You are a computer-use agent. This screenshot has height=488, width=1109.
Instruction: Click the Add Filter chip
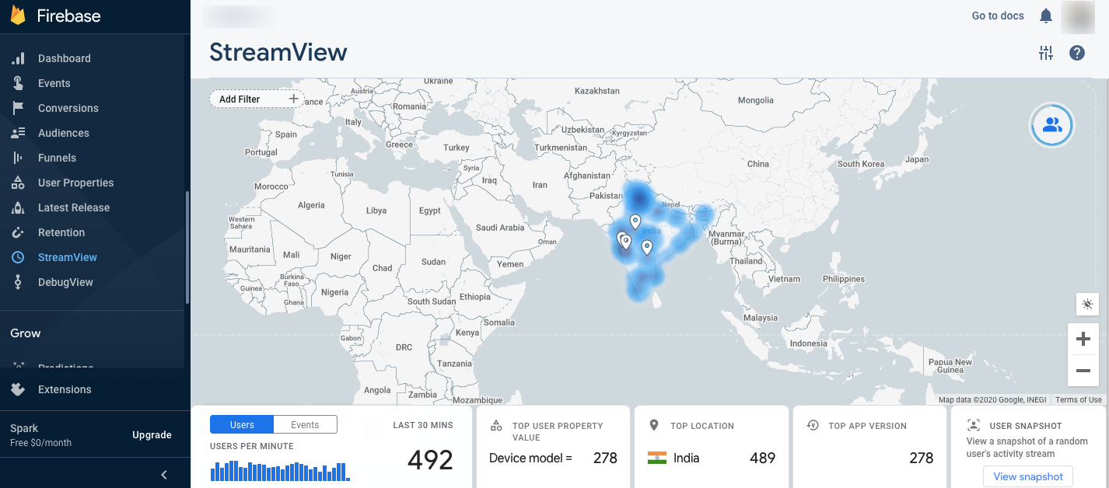[x=256, y=99]
